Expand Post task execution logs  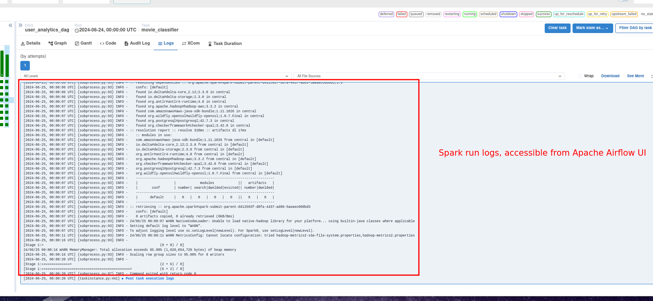point(150,279)
